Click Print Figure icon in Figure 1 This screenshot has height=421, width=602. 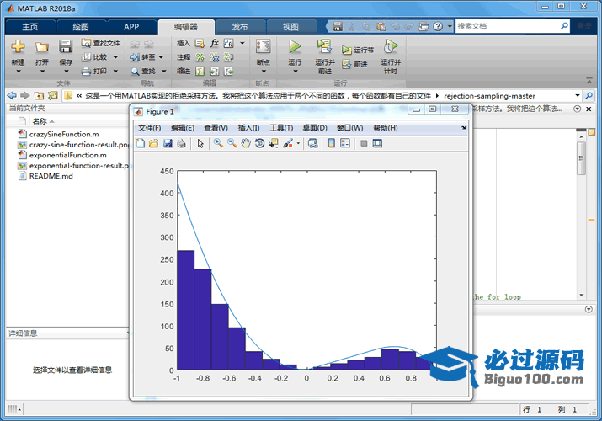(x=181, y=143)
